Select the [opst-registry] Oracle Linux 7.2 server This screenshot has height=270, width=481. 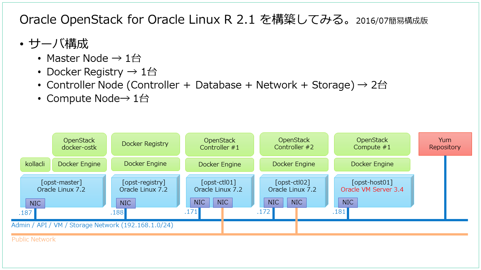click(145, 190)
